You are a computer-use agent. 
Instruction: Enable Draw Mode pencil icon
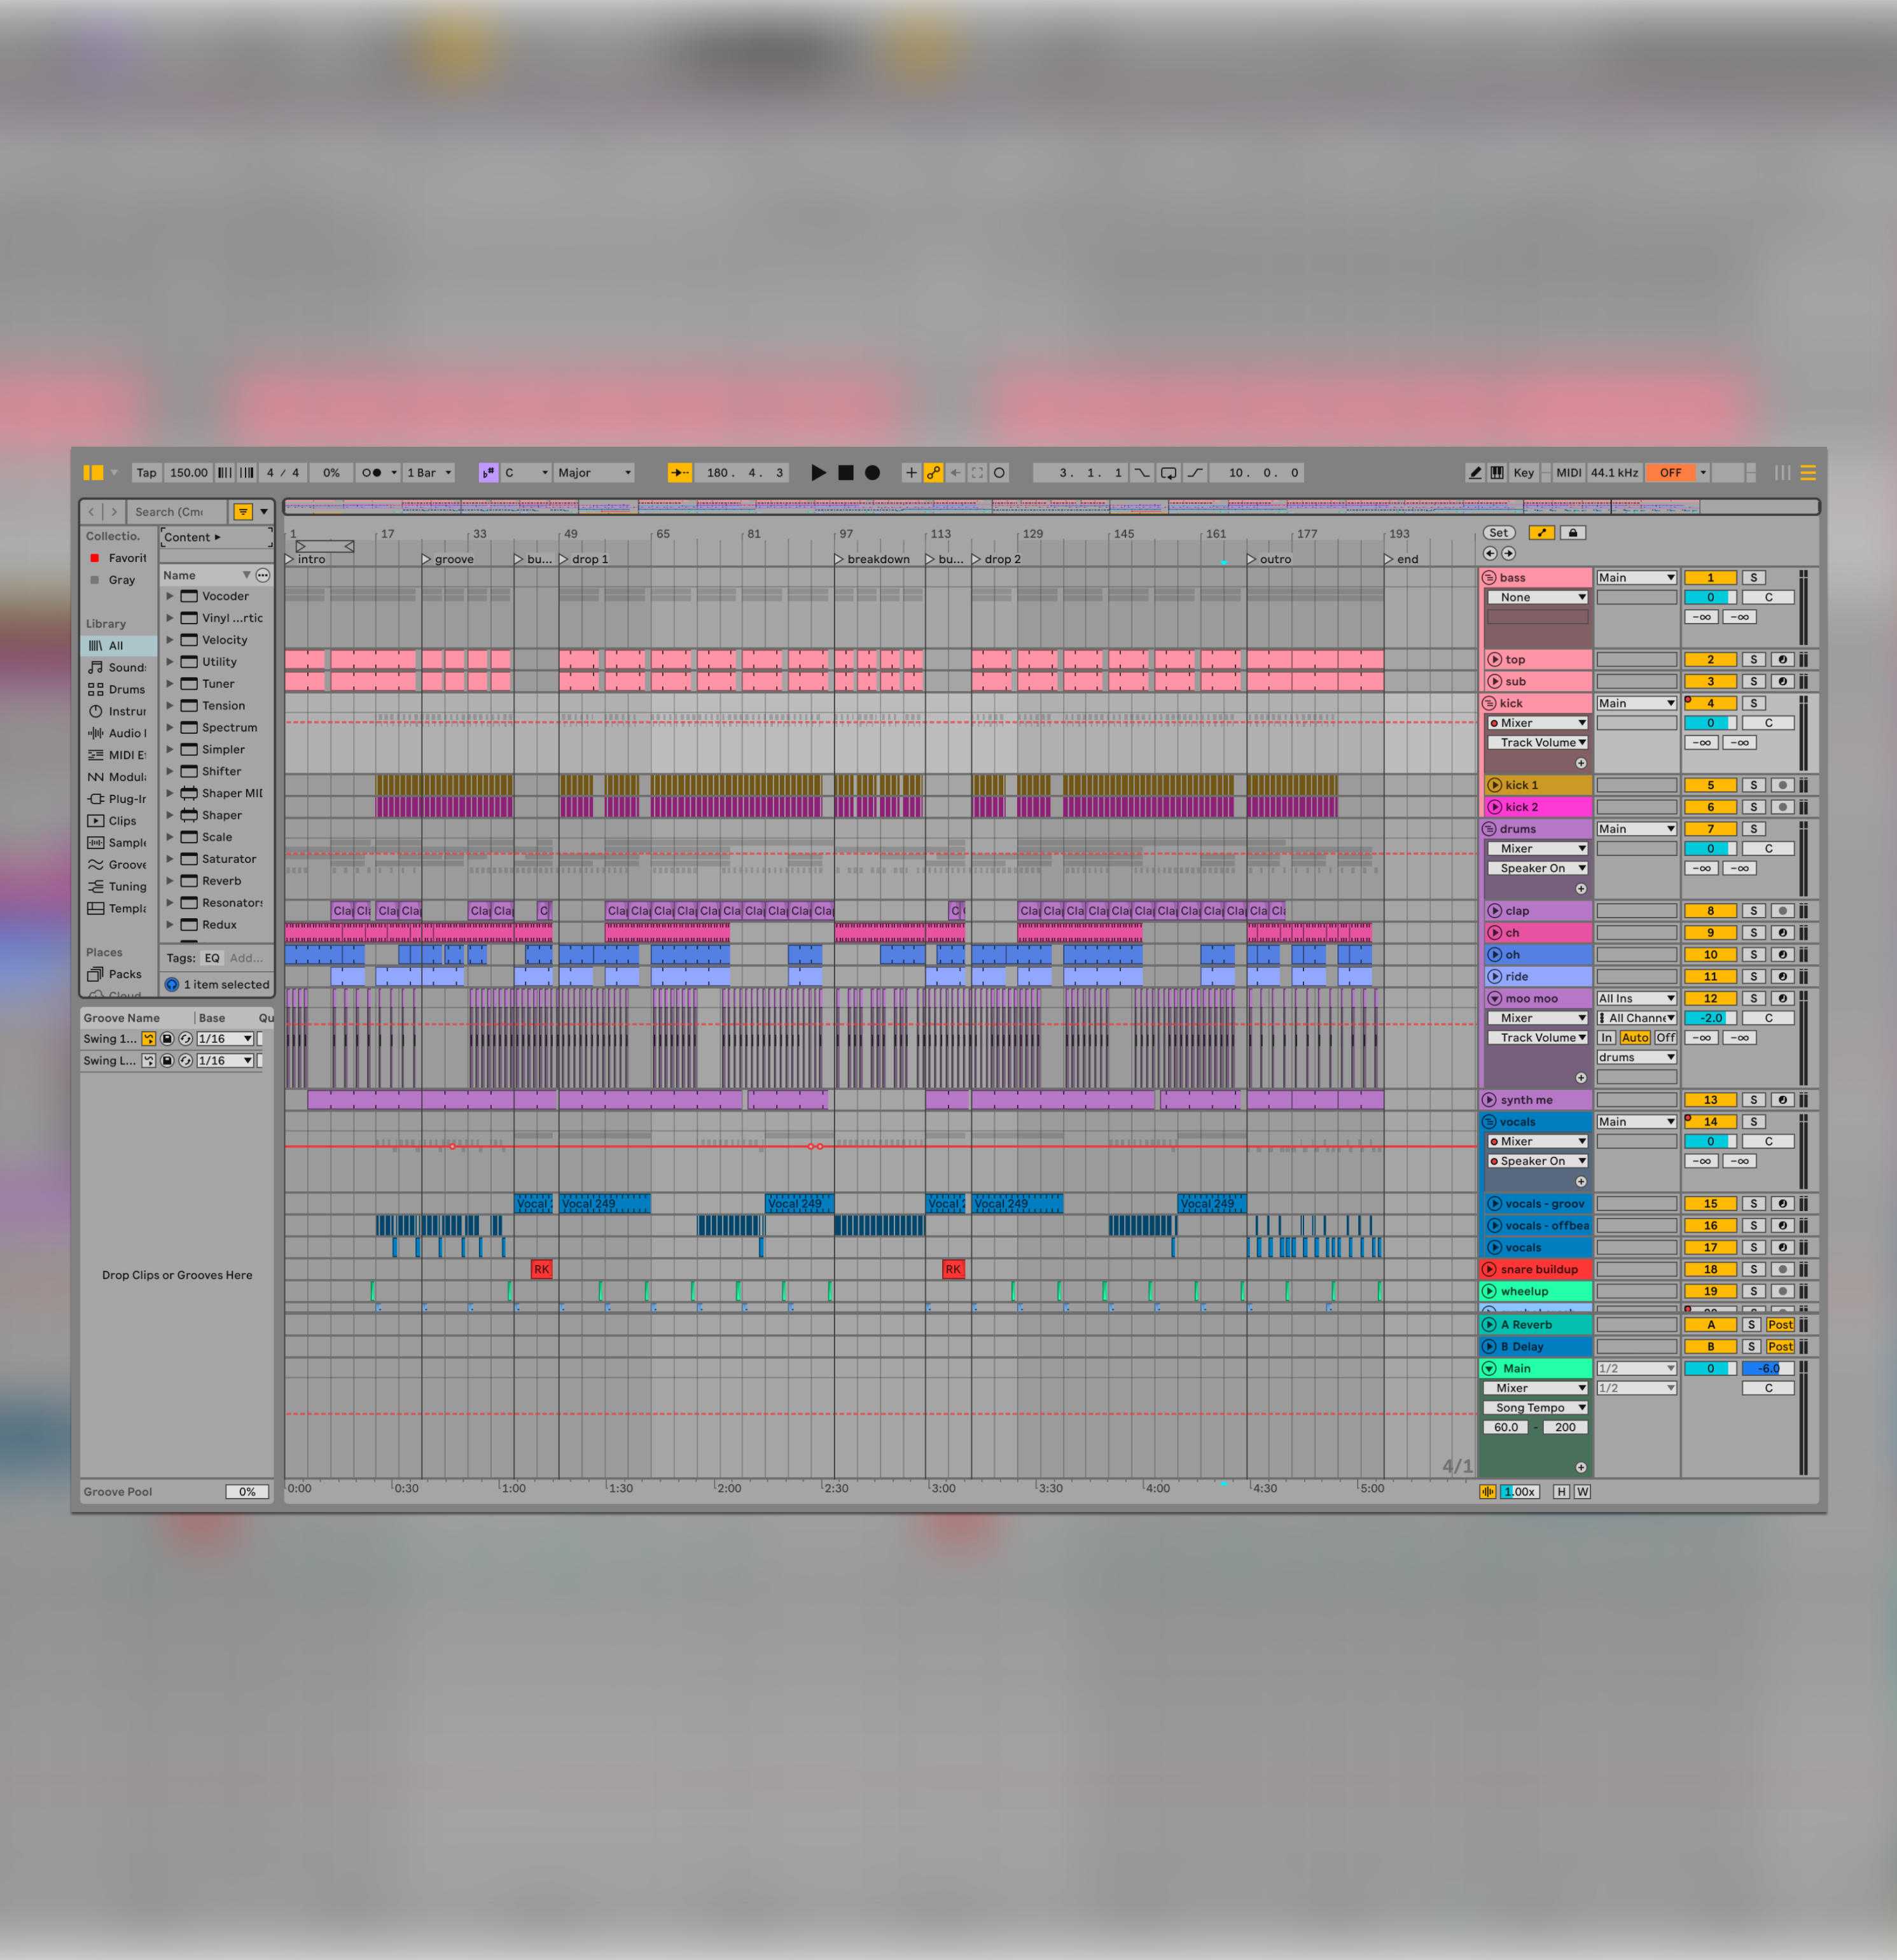[1474, 473]
